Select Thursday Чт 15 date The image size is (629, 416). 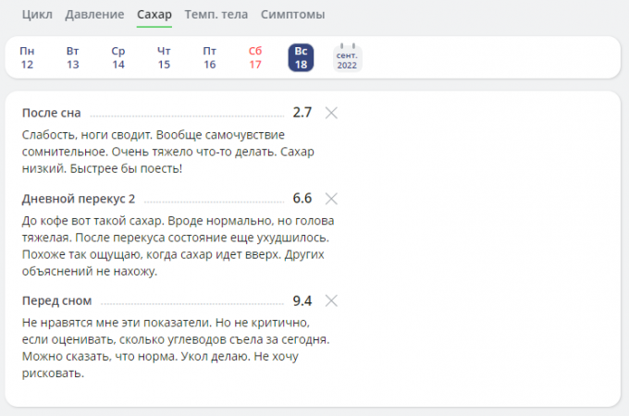pyautogui.click(x=164, y=57)
